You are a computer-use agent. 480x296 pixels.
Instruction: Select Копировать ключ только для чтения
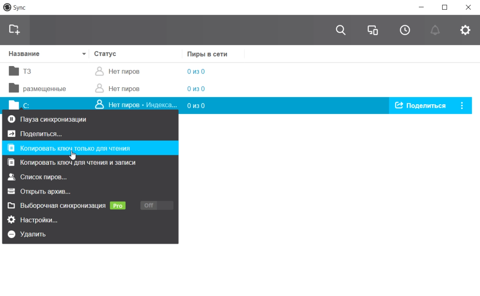(x=90, y=148)
